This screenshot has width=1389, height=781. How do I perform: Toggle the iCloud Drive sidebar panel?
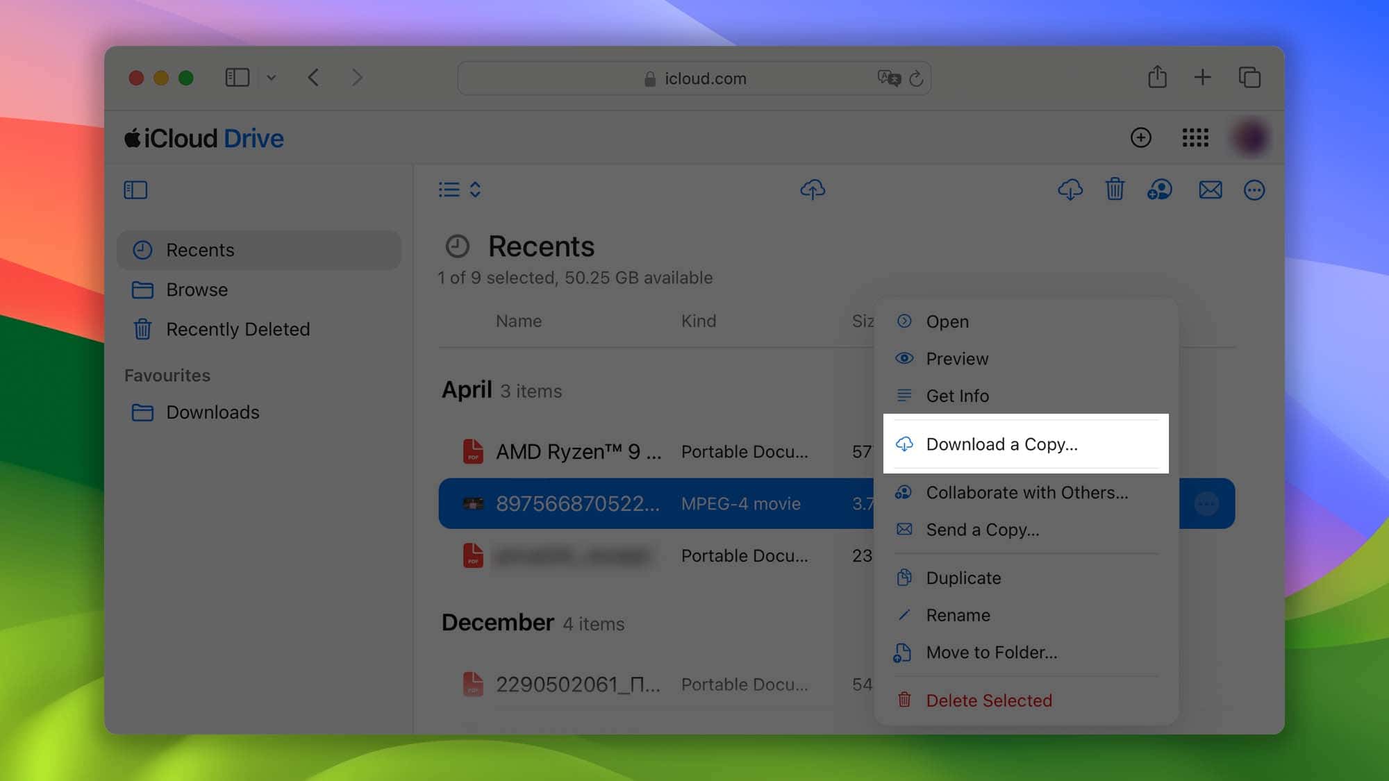[135, 190]
